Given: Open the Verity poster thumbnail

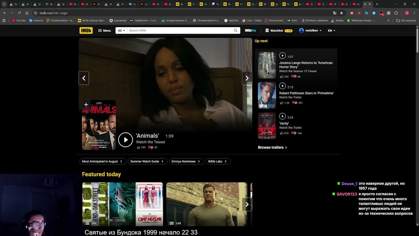Looking at the screenshot, I should pyautogui.click(x=267, y=126).
